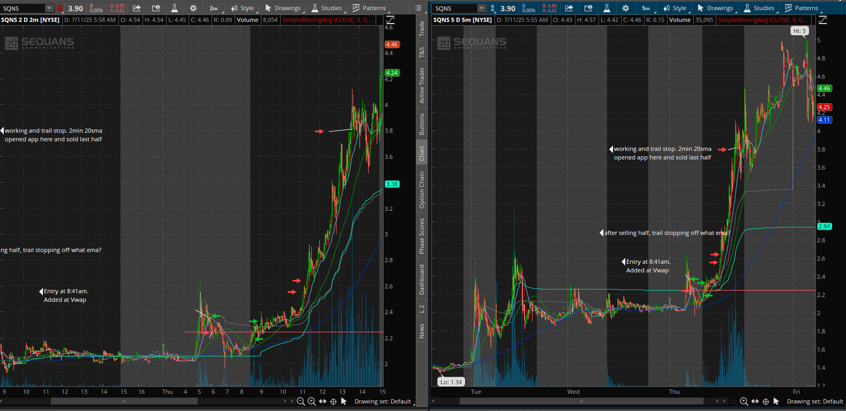
Task: Open the symbol dropdown arrow on the right chart
Action: (x=482, y=9)
